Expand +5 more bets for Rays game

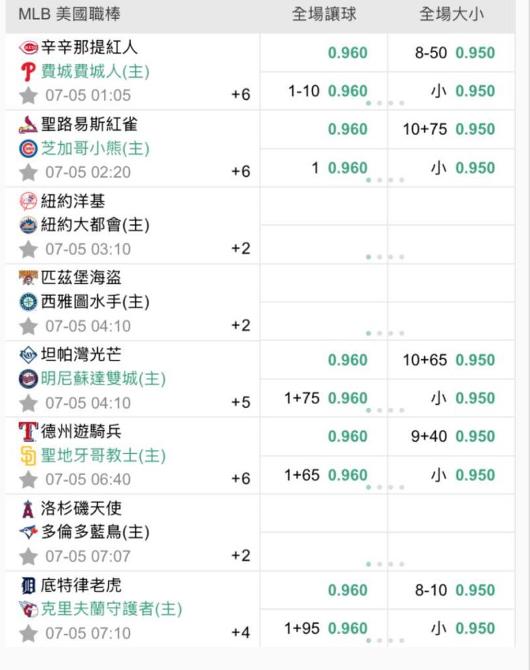241,402
